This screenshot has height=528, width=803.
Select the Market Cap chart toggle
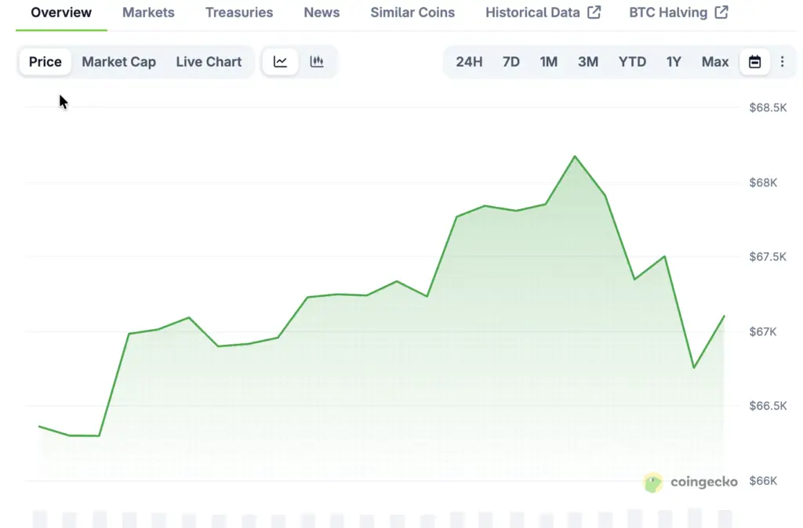coord(118,62)
